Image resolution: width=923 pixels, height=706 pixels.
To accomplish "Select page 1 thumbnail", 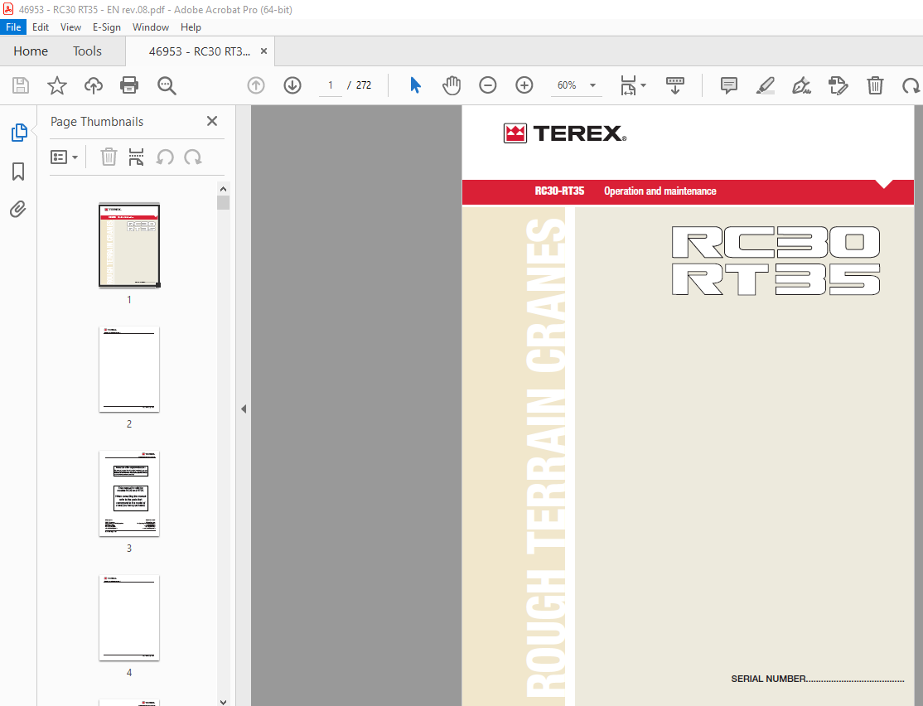I will tap(129, 245).
